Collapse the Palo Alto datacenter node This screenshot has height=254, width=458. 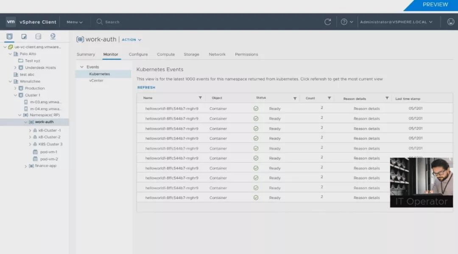tap(10, 54)
